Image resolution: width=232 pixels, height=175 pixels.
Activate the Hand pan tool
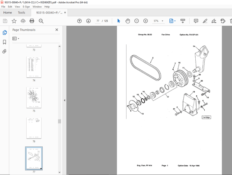point(128,21)
